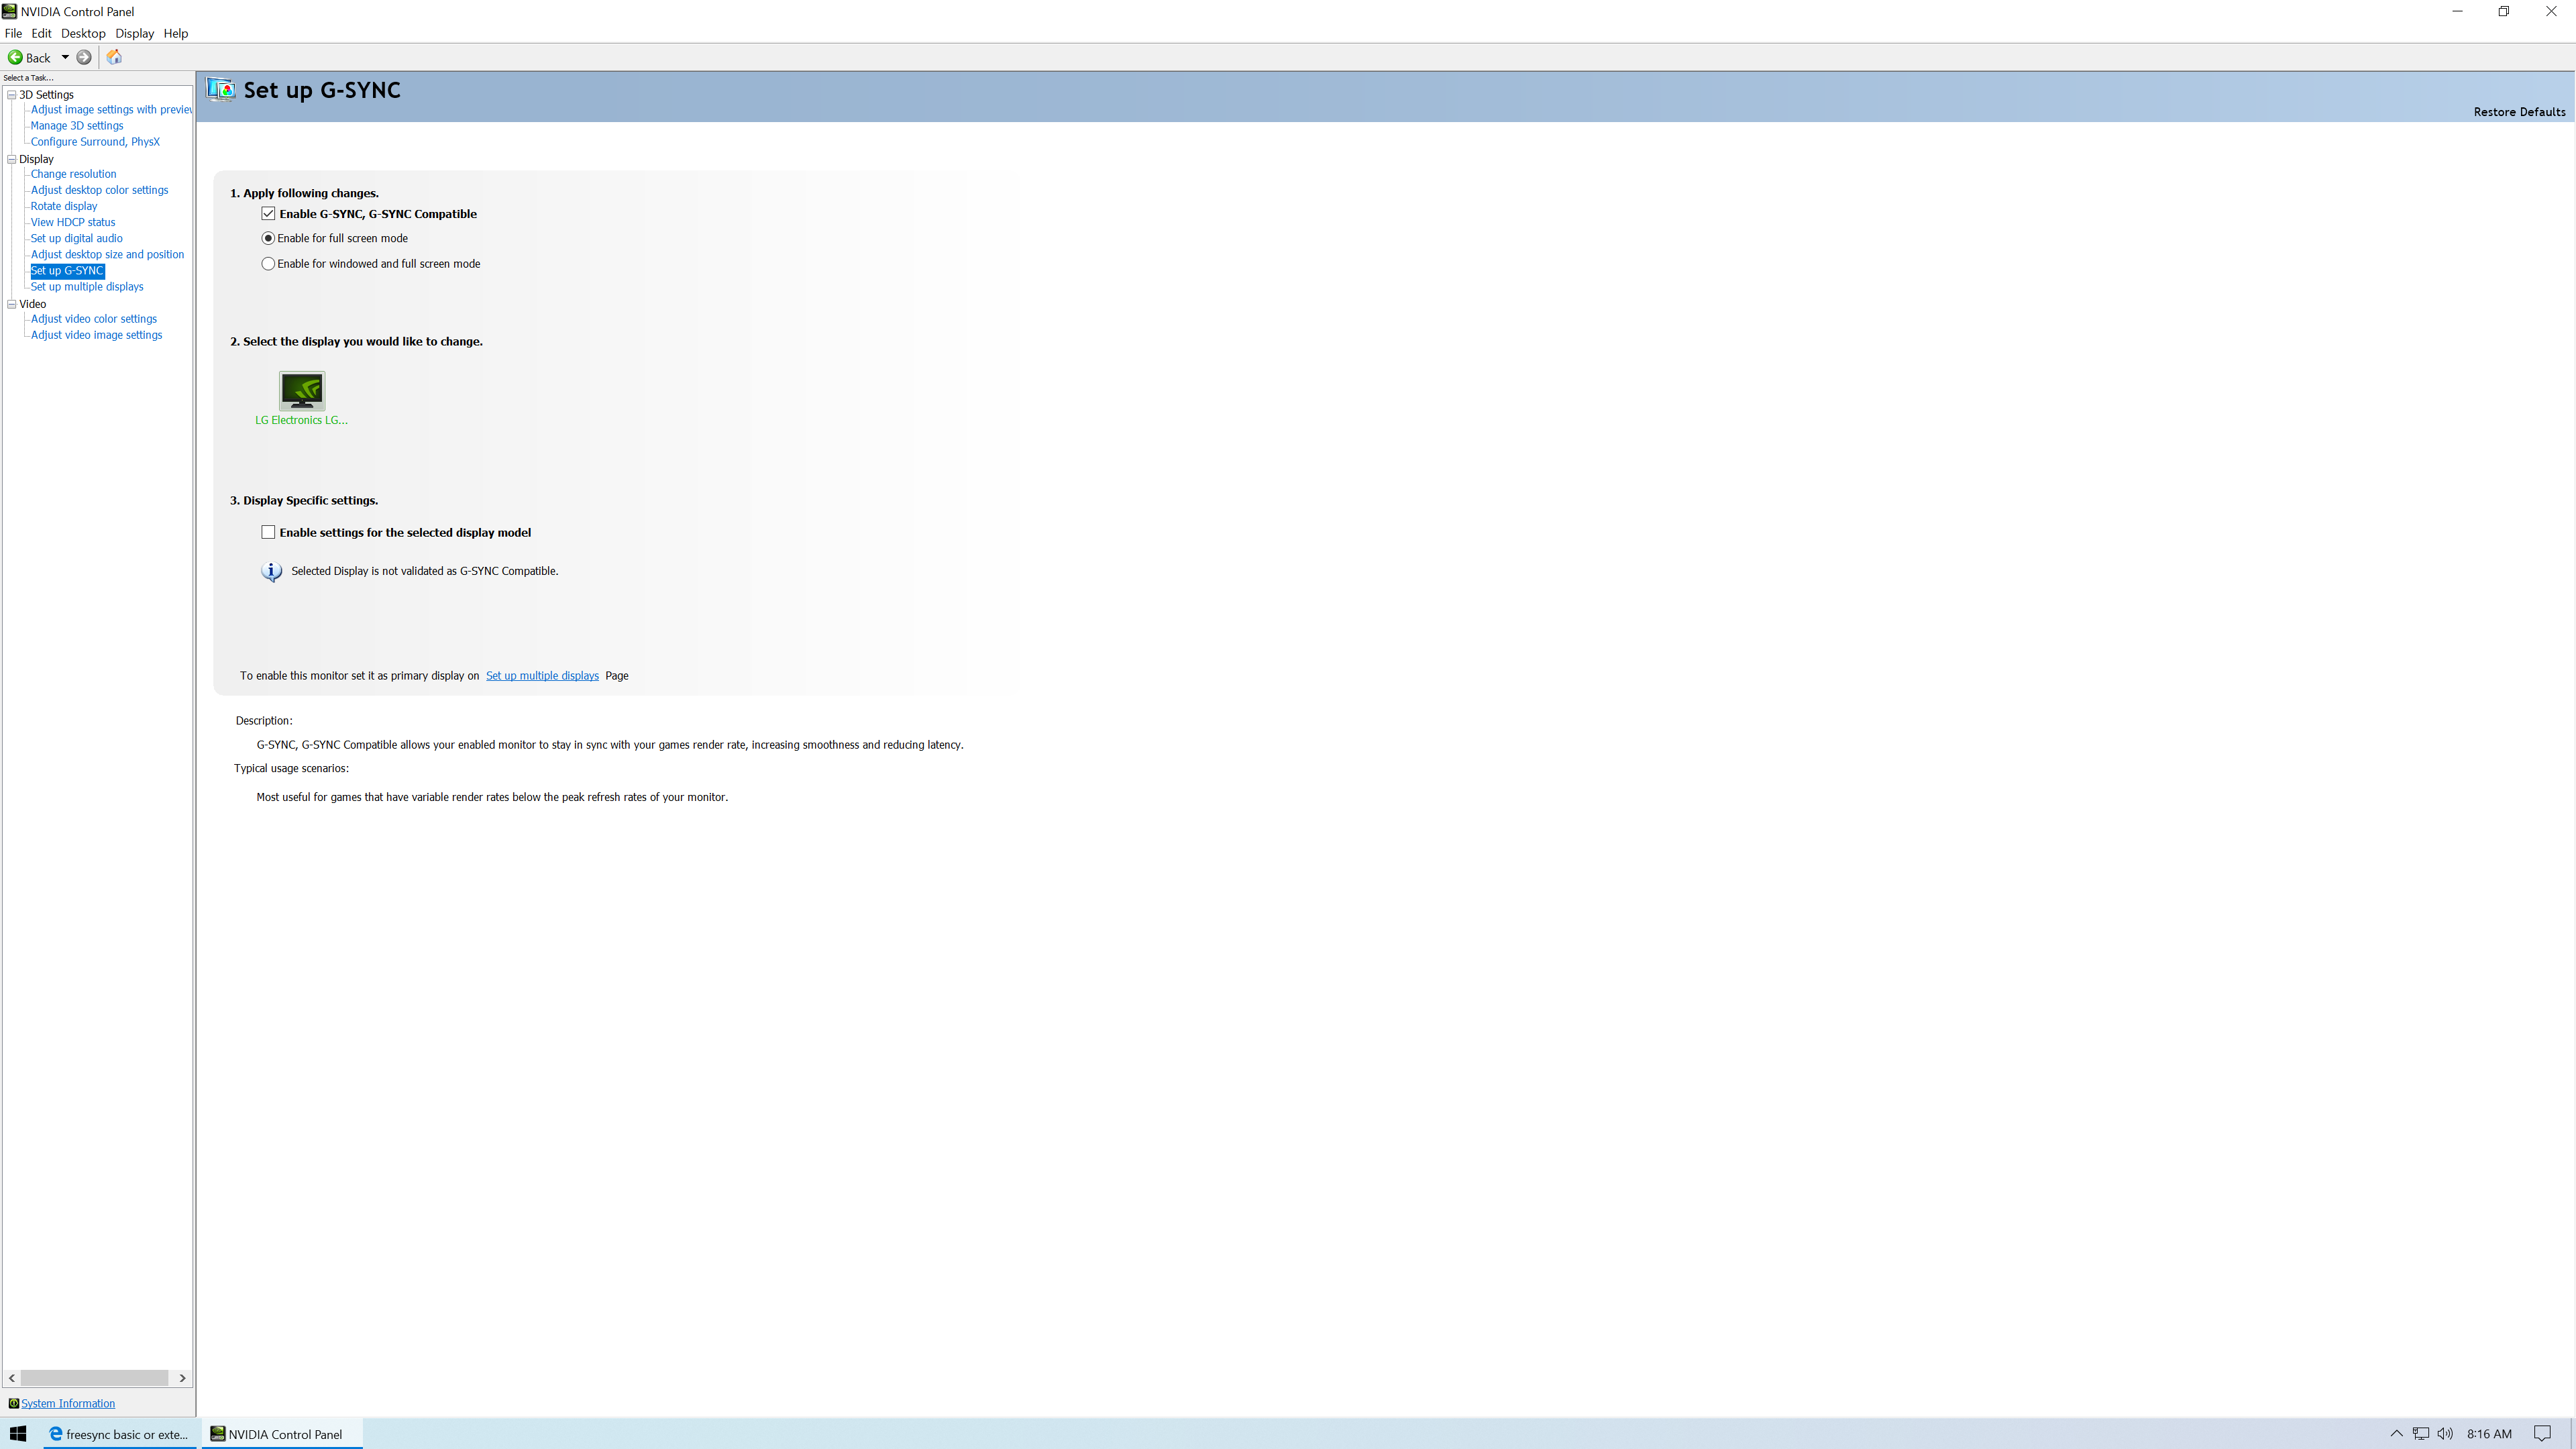This screenshot has width=2576, height=1449.
Task: Collapse the Display tree node
Action: coord(12,159)
